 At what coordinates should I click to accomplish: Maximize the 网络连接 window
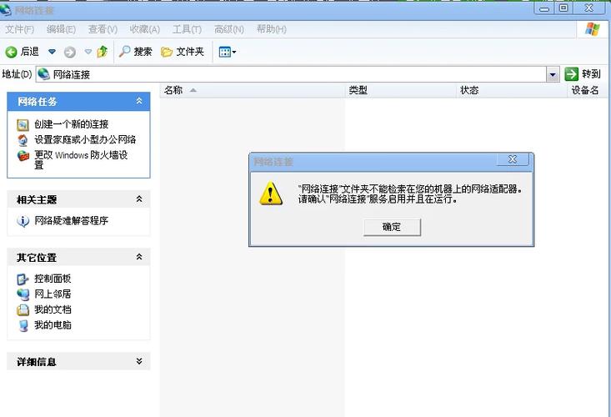tap(563, 8)
